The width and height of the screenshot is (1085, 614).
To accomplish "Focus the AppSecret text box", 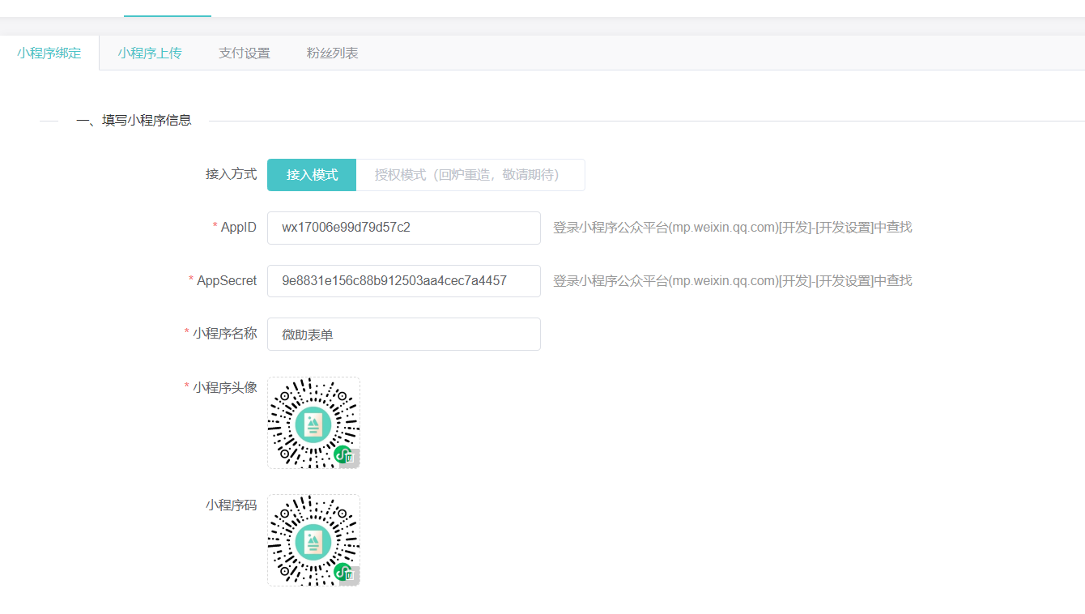I will click(x=403, y=281).
